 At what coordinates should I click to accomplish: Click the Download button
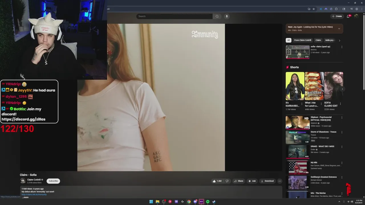click(267, 181)
